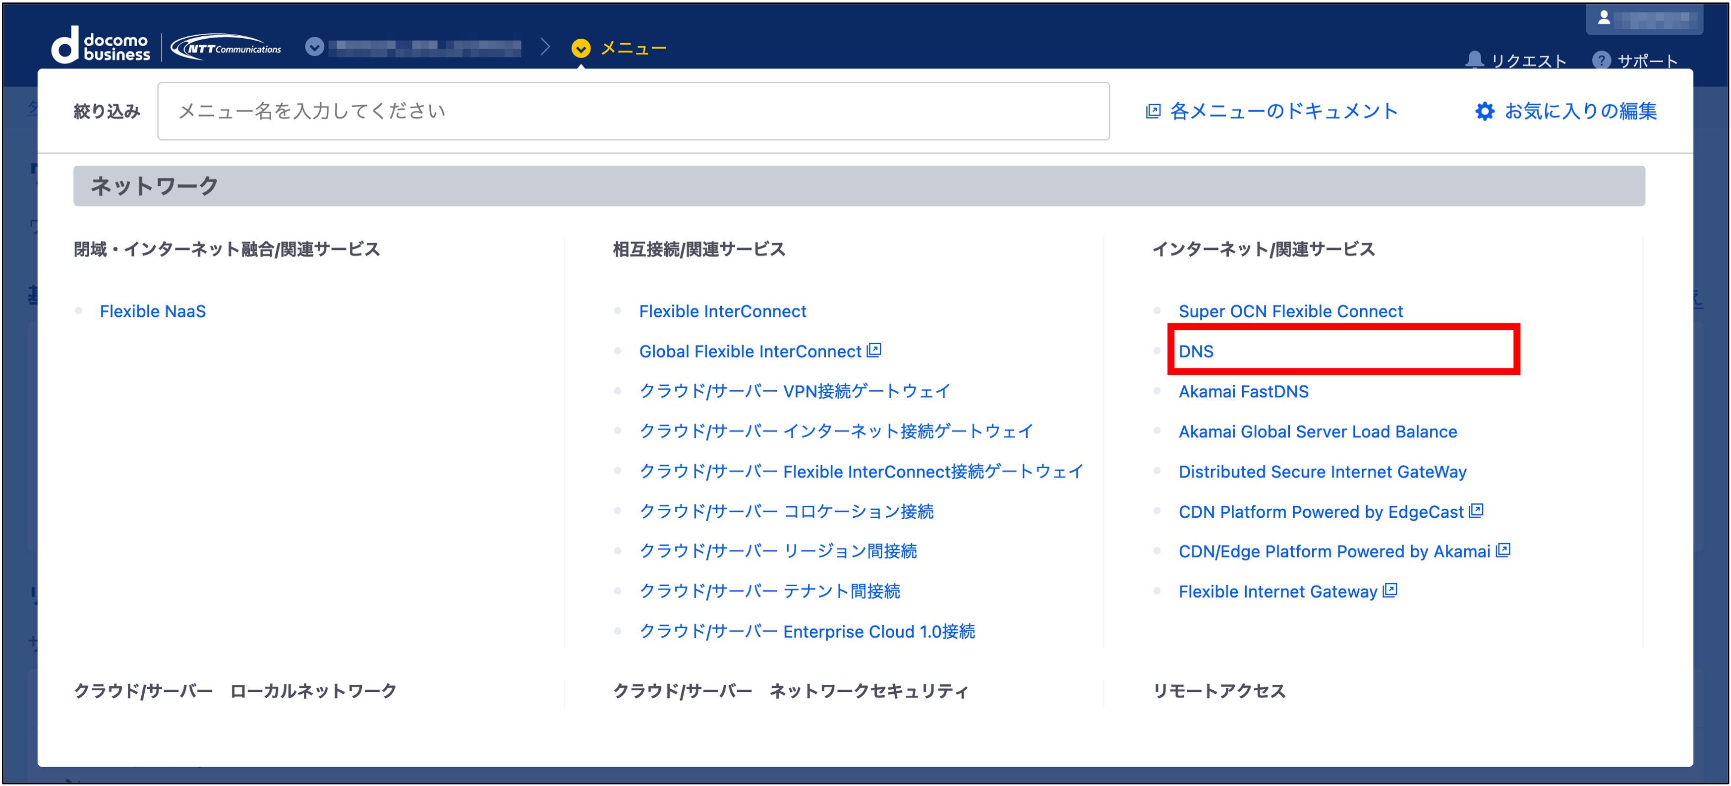
Task: Focus the menu name filter field
Action: tap(633, 111)
